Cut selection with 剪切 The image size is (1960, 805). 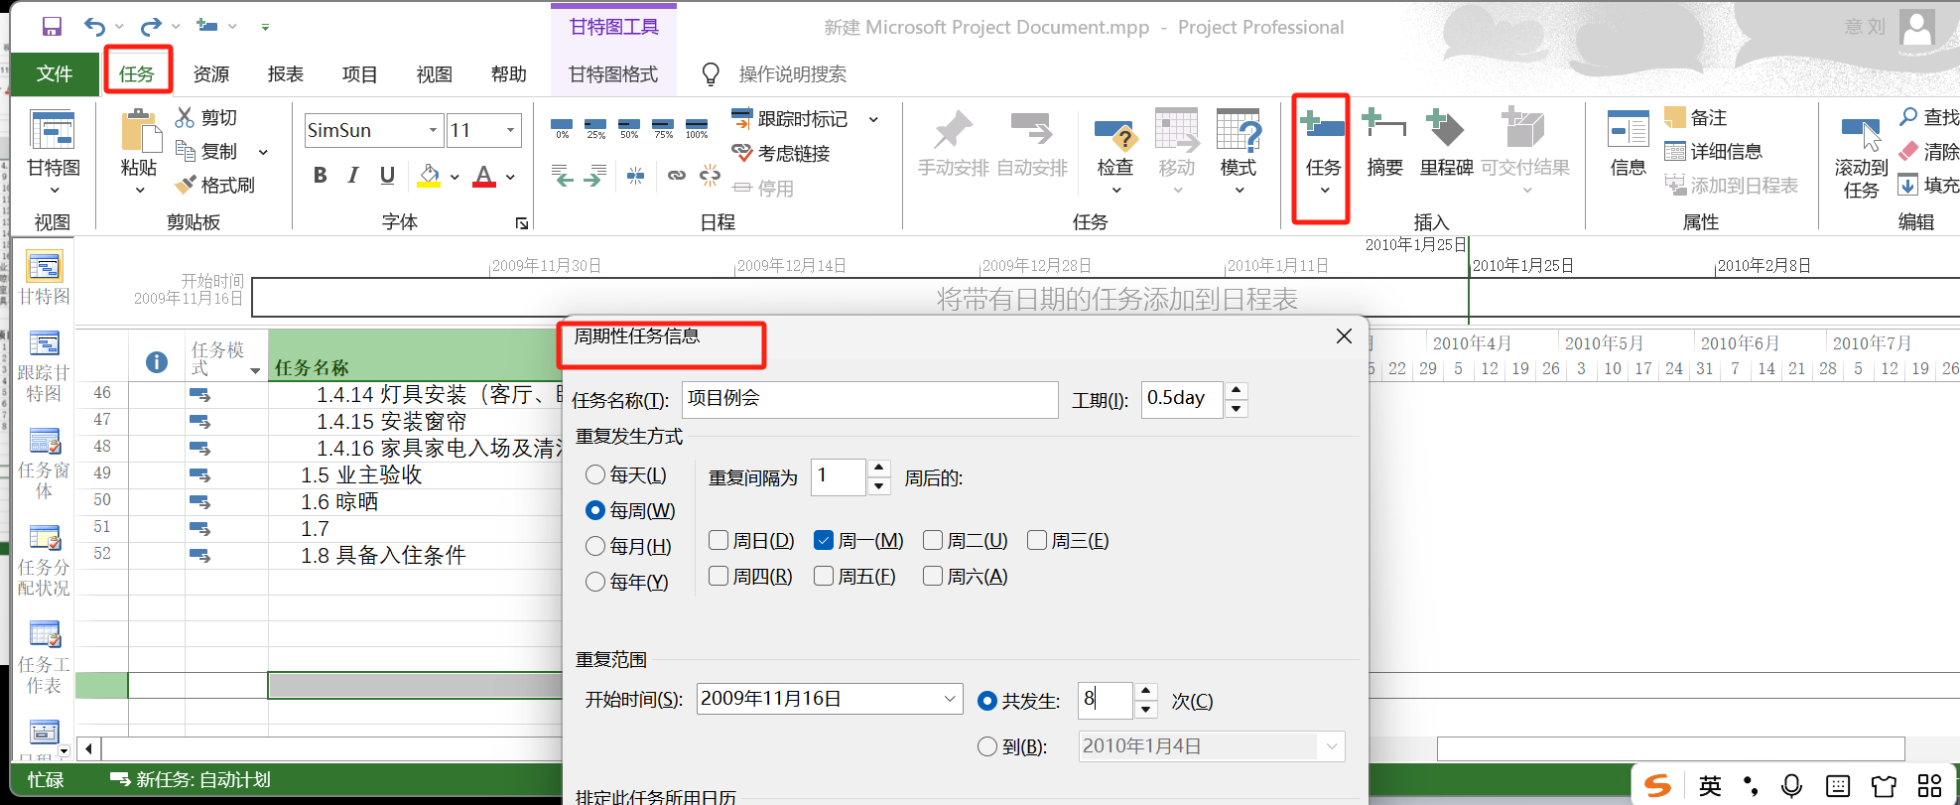point(206,118)
